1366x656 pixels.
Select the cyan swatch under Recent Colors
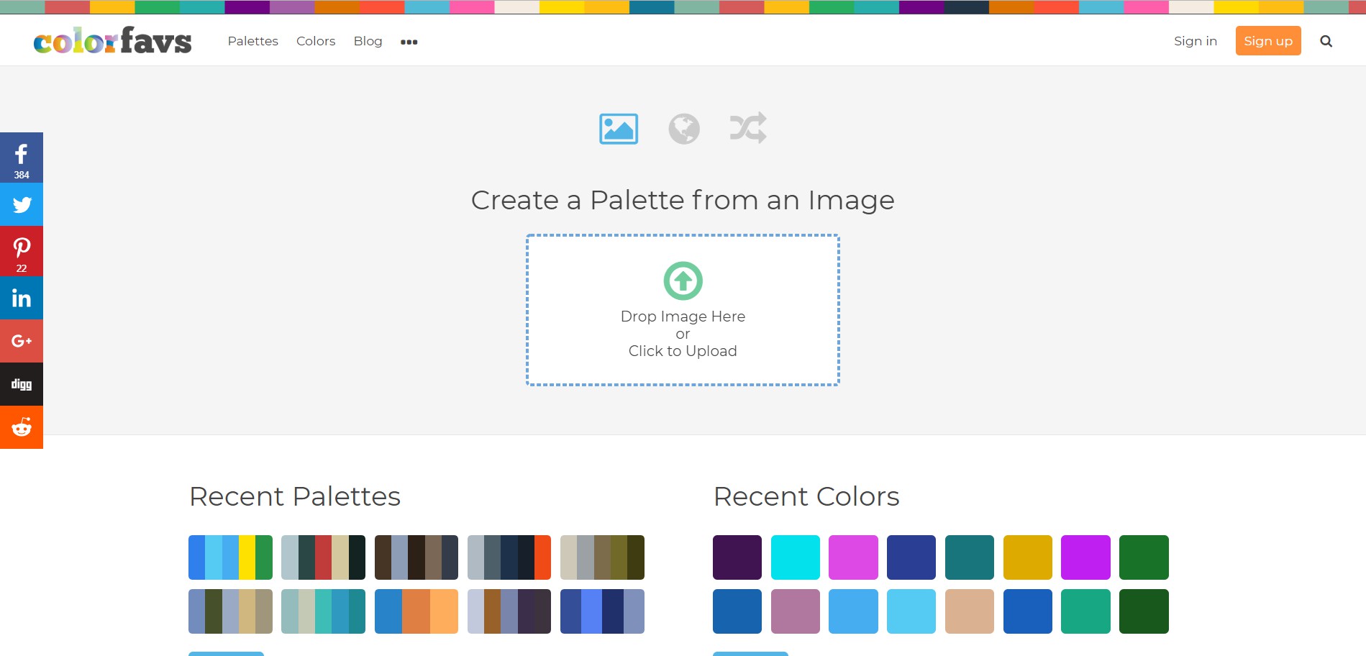click(795, 556)
